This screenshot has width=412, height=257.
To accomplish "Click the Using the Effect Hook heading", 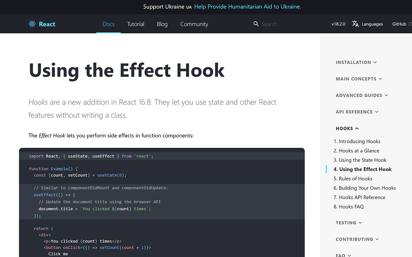I will (126, 70).
